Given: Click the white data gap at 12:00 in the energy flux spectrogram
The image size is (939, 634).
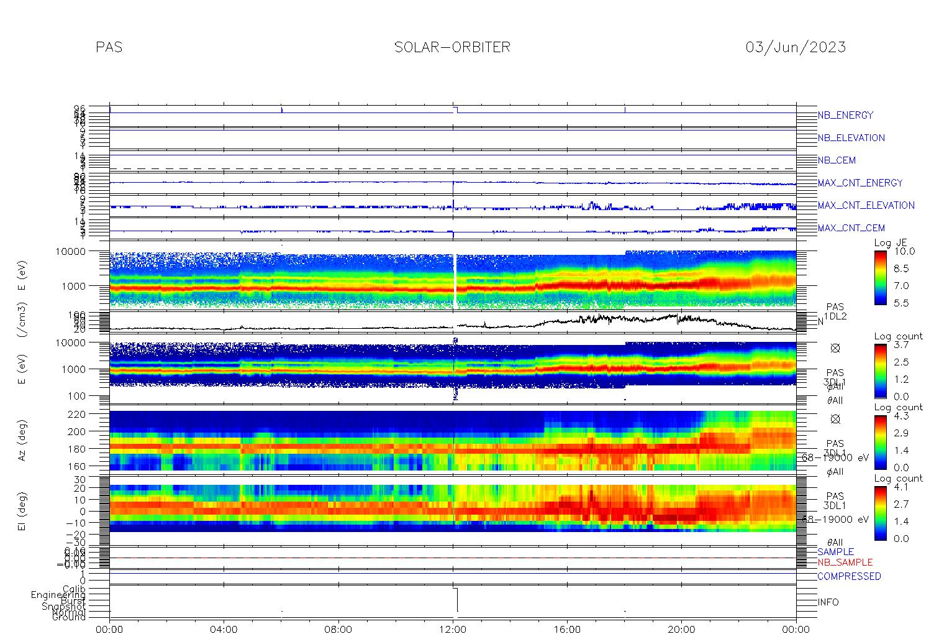Looking at the screenshot, I should [x=455, y=281].
